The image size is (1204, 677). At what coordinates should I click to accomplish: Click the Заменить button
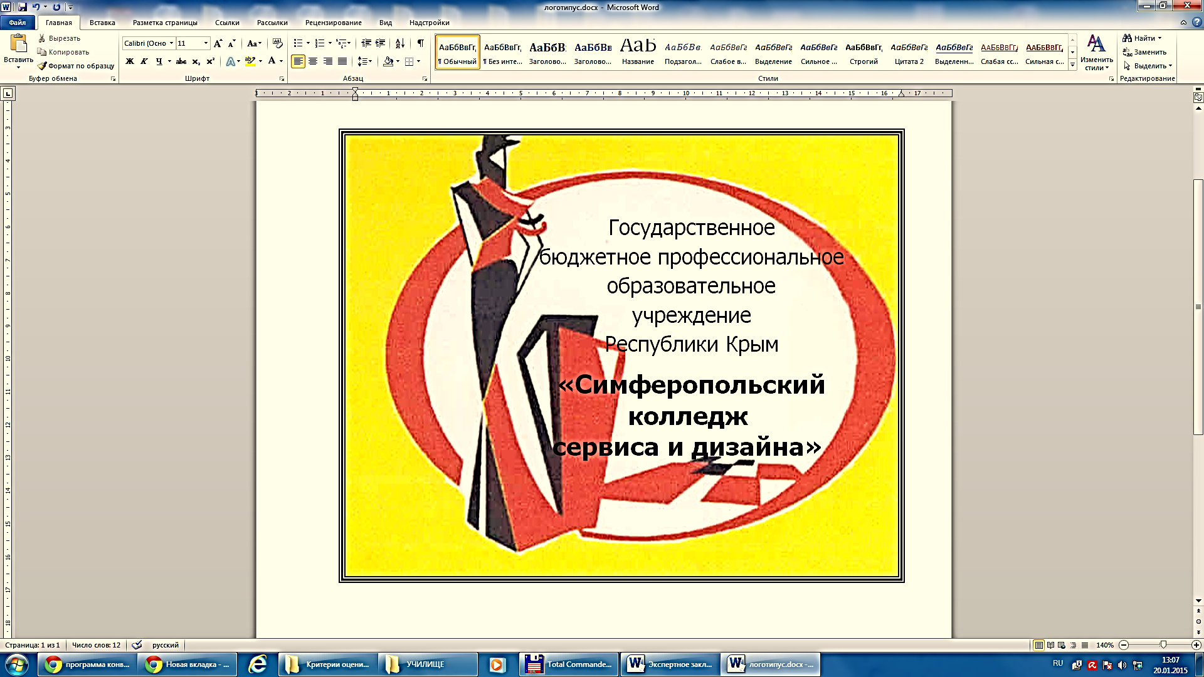coord(1145,52)
